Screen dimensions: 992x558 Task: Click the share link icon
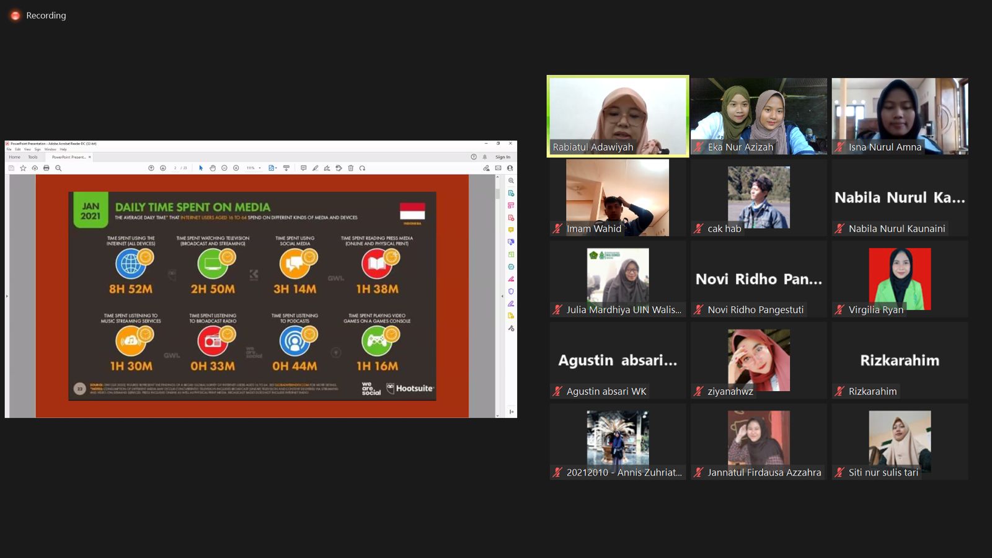(x=487, y=168)
